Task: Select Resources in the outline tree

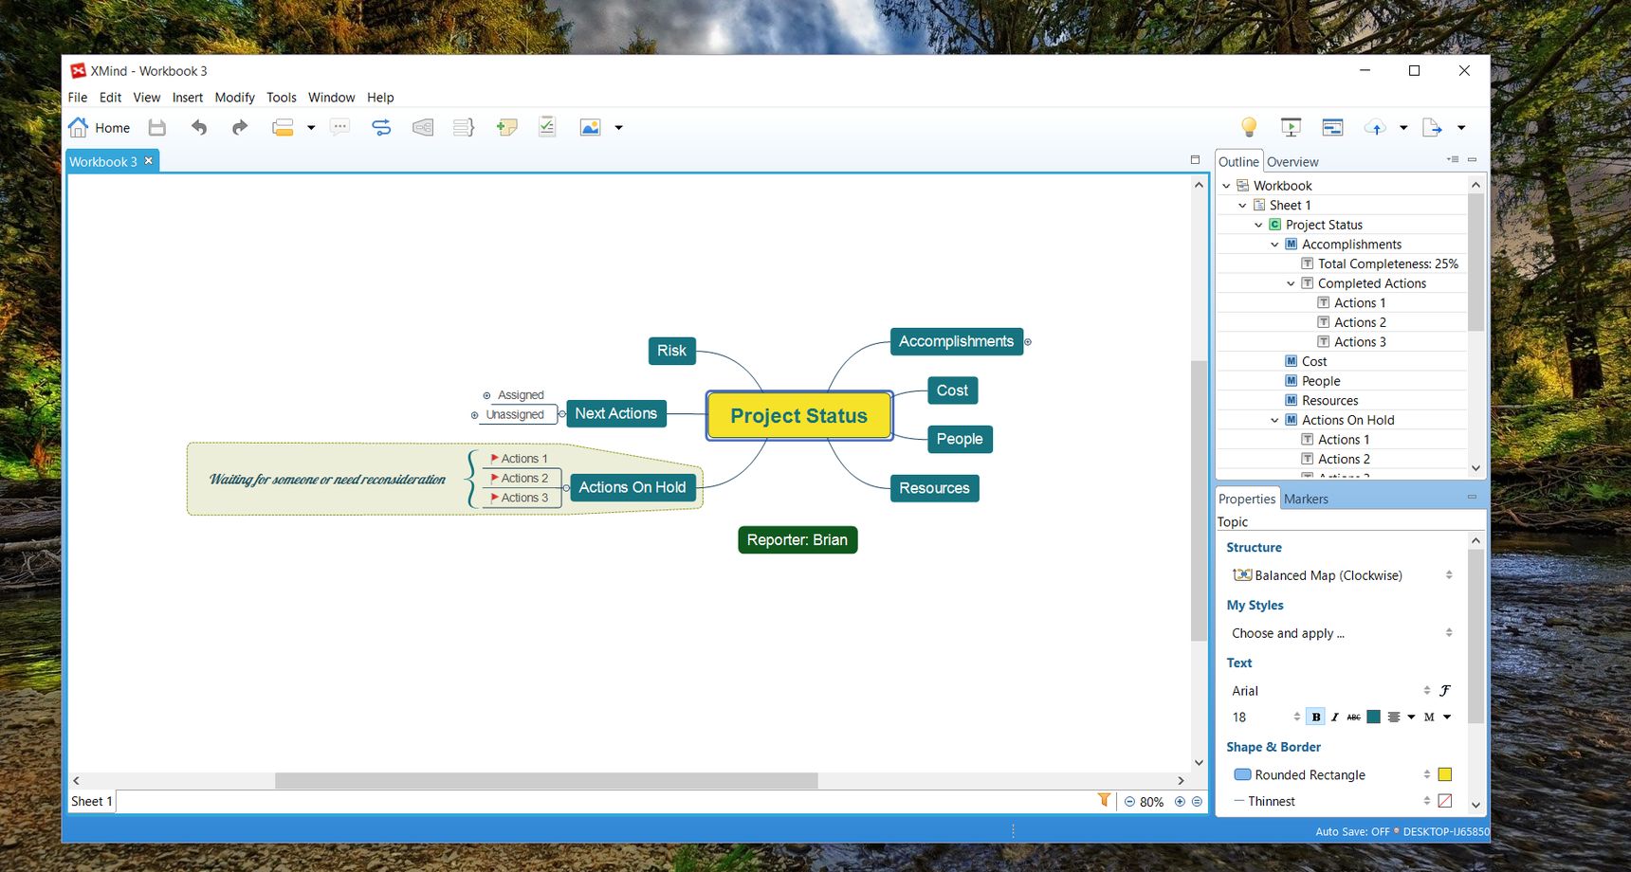Action: (x=1329, y=401)
